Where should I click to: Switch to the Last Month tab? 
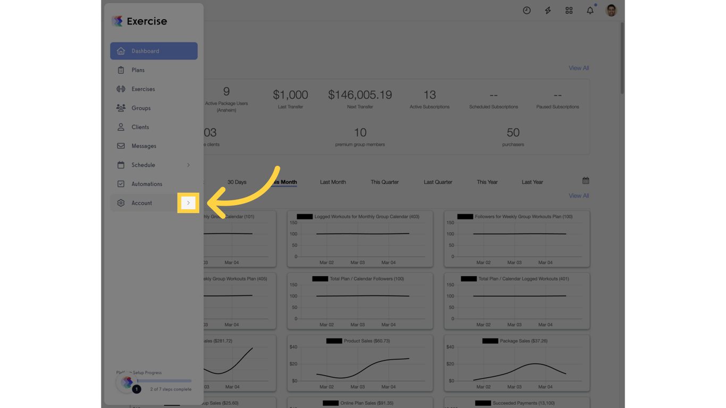click(333, 182)
